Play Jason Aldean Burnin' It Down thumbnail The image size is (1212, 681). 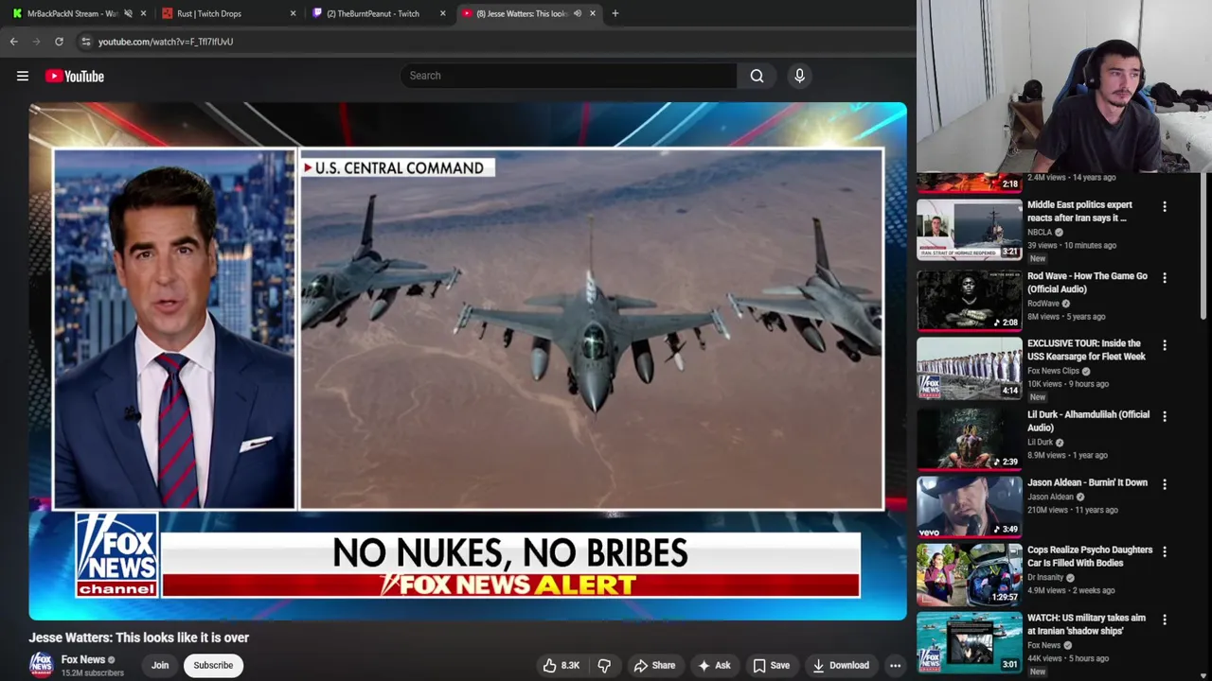click(970, 507)
